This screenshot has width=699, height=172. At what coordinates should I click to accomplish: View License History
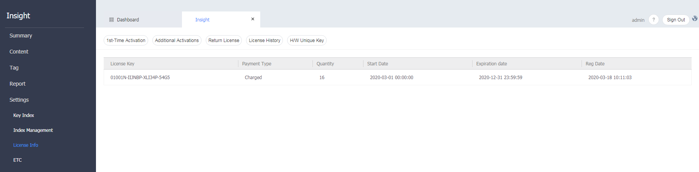pos(264,41)
